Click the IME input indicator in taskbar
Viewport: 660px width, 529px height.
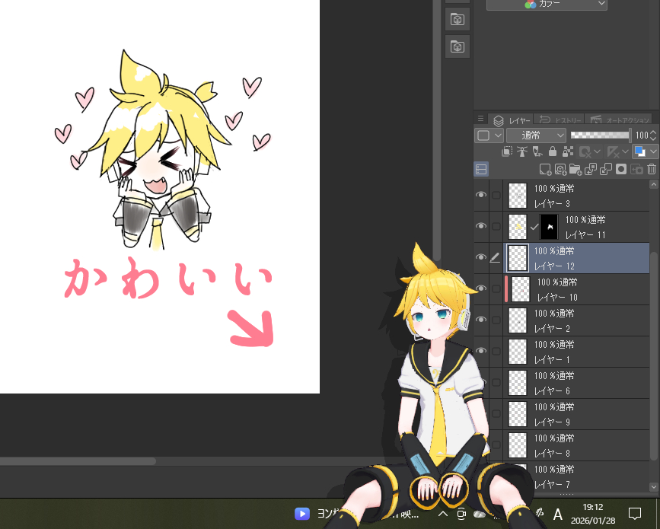click(559, 515)
